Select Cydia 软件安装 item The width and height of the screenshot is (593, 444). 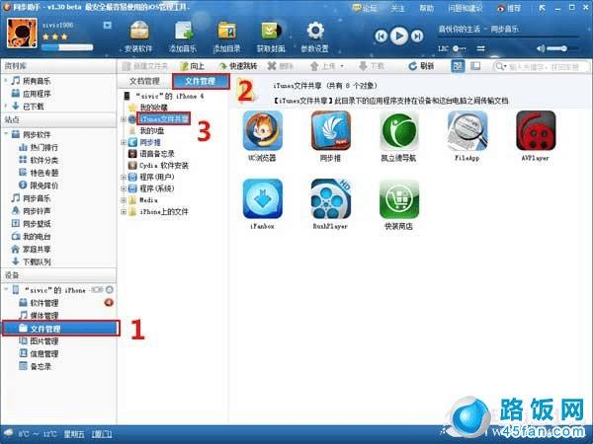coord(164,166)
